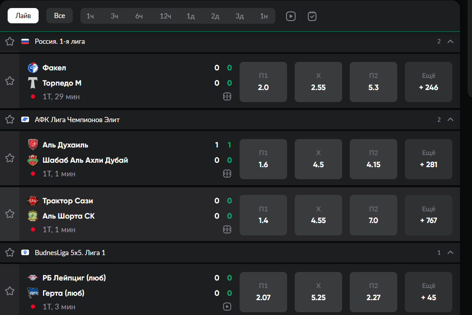
Task: Open the live video stream filter icon
Action: tap(291, 16)
